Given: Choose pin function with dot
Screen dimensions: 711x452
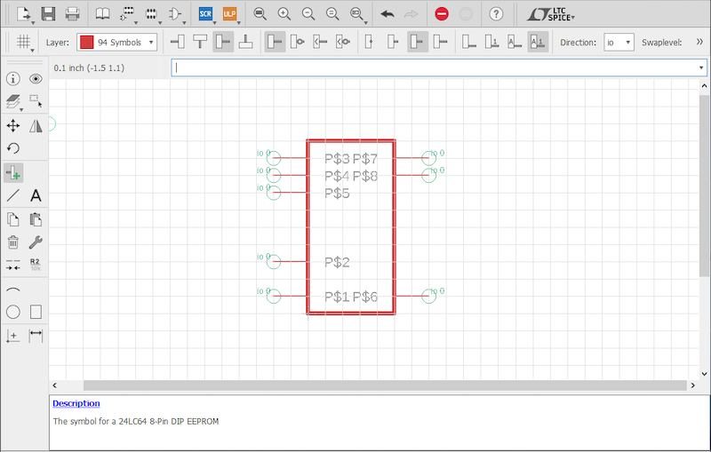Looking at the screenshot, I should (298, 42).
